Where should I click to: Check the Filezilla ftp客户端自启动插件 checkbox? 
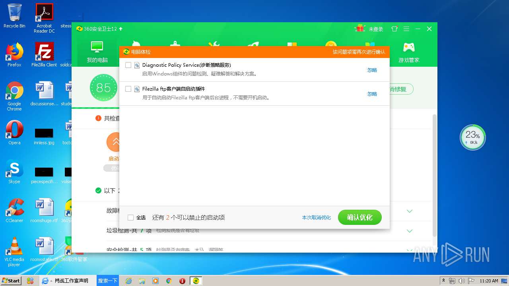click(x=128, y=89)
